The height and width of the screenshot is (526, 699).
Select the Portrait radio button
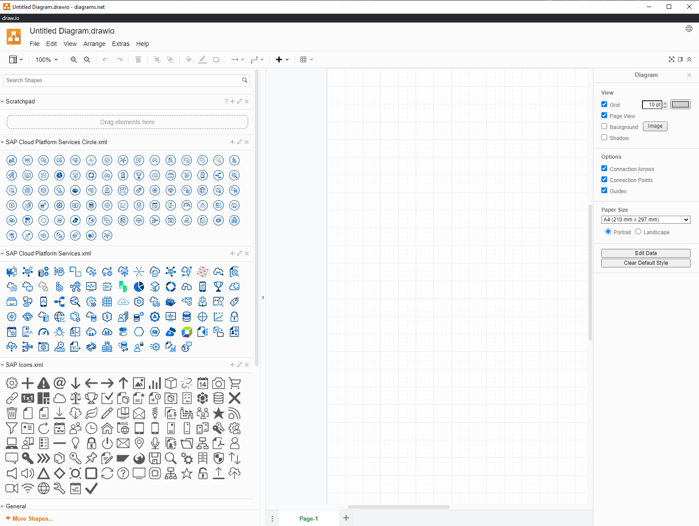click(x=608, y=232)
